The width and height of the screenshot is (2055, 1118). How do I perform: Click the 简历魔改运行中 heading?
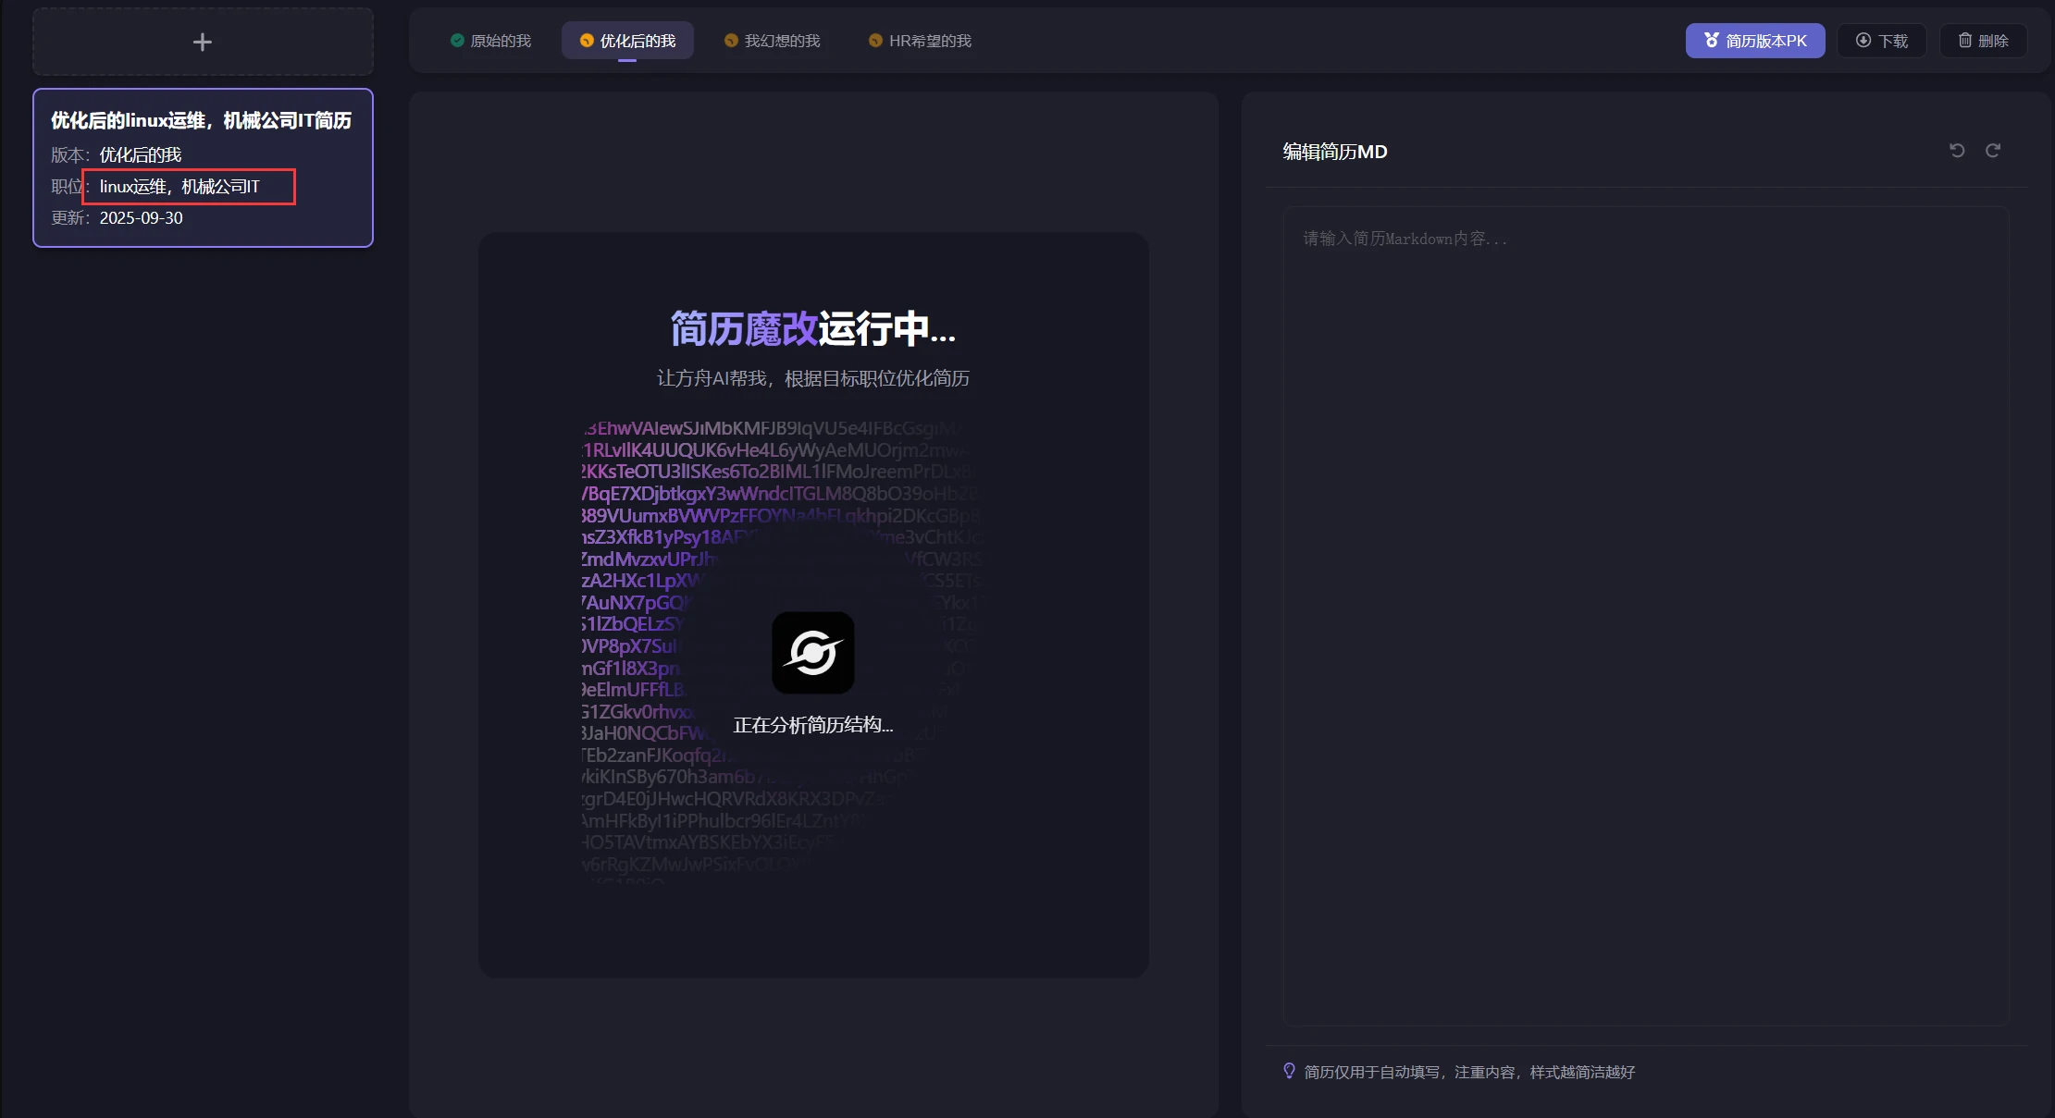pyautogui.click(x=812, y=329)
